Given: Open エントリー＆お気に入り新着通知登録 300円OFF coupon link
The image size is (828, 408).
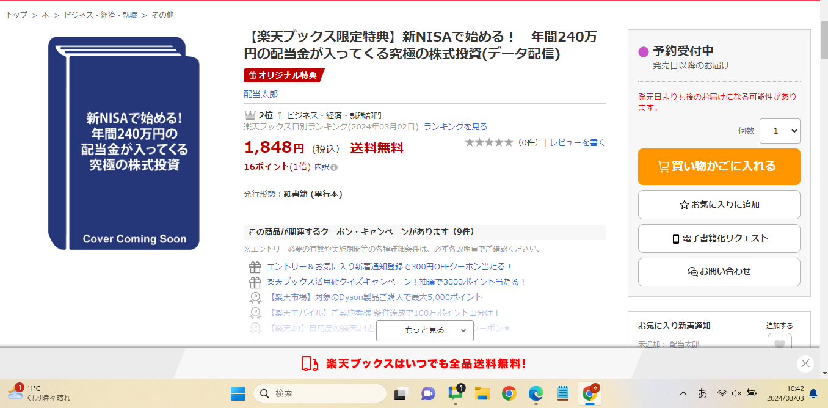Looking at the screenshot, I should 390,266.
